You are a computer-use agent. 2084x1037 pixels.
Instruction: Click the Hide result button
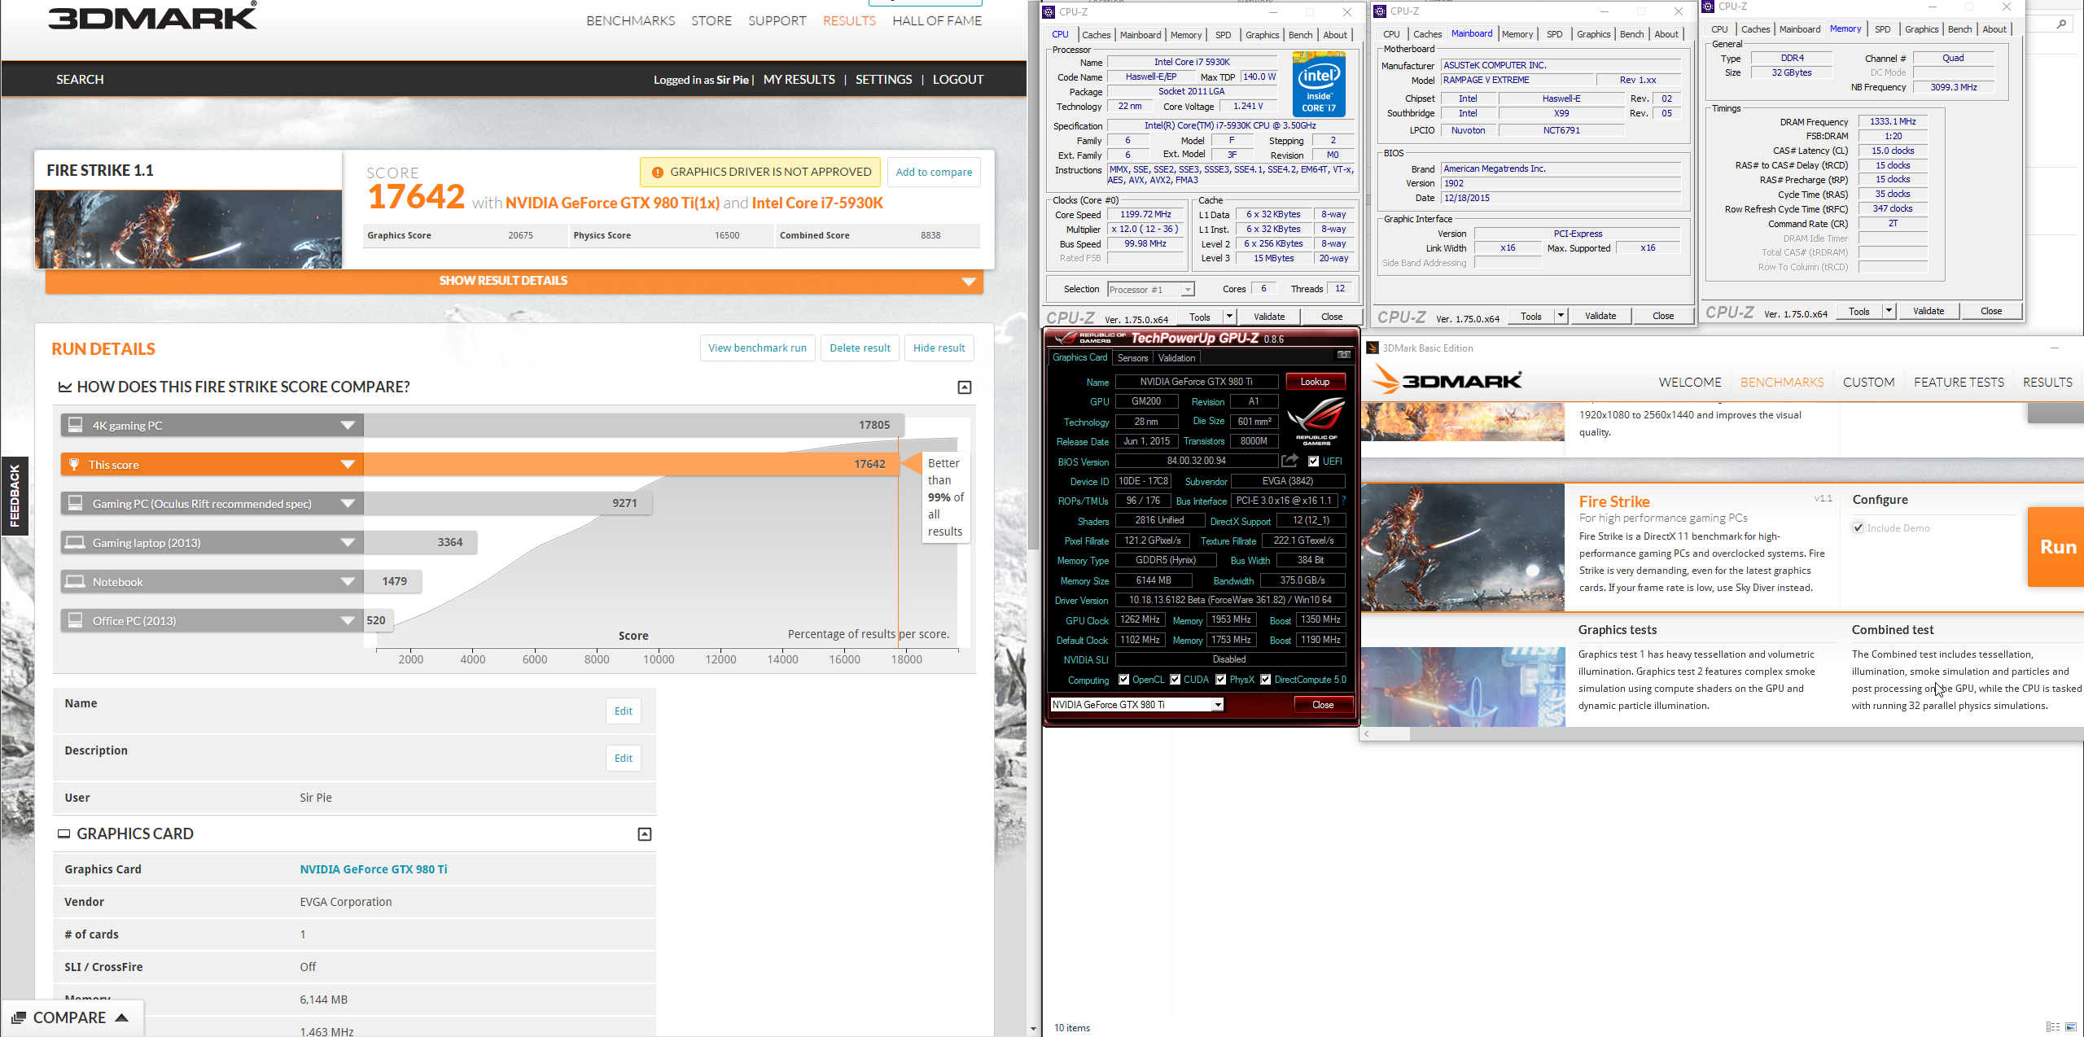939,348
